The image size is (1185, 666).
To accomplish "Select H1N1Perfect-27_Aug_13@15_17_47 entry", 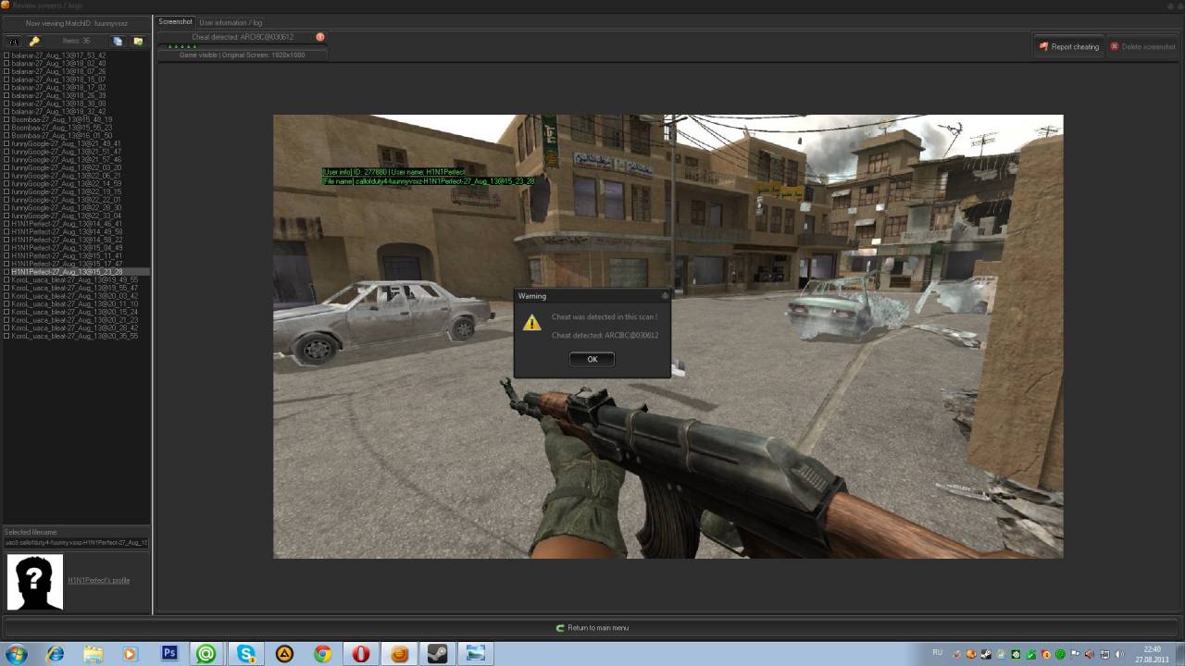I will pyautogui.click(x=67, y=264).
